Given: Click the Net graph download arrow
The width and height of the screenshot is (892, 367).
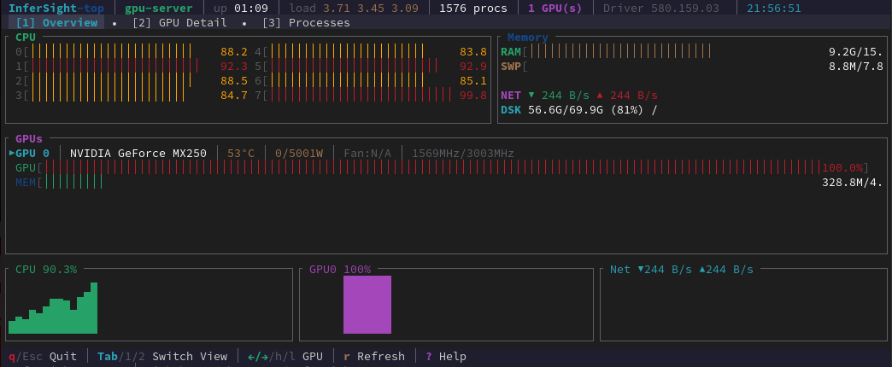Looking at the screenshot, I should tap(641, 269).
